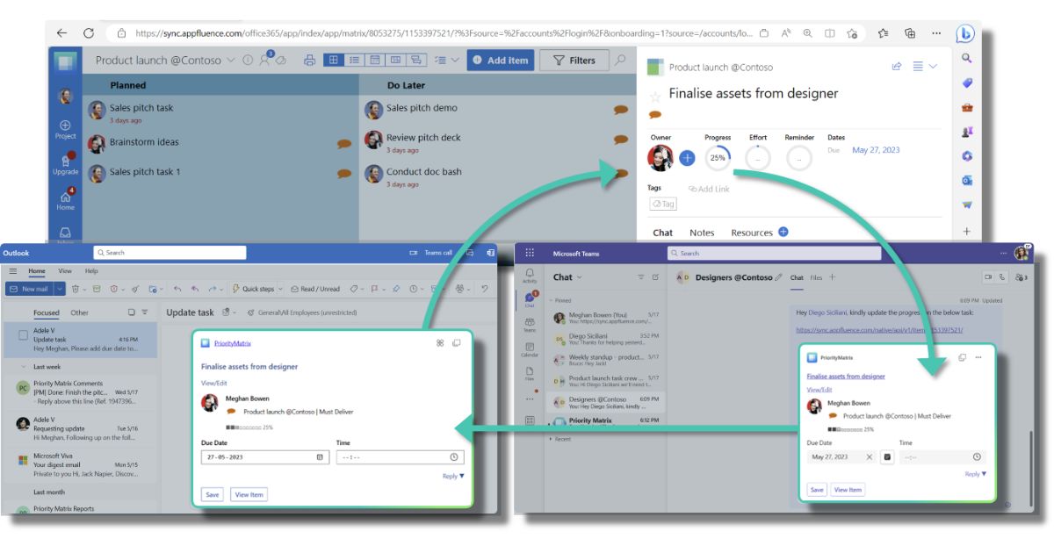
Task: Click the new chat compose icon in Teams
Action: tap(655, 277)
